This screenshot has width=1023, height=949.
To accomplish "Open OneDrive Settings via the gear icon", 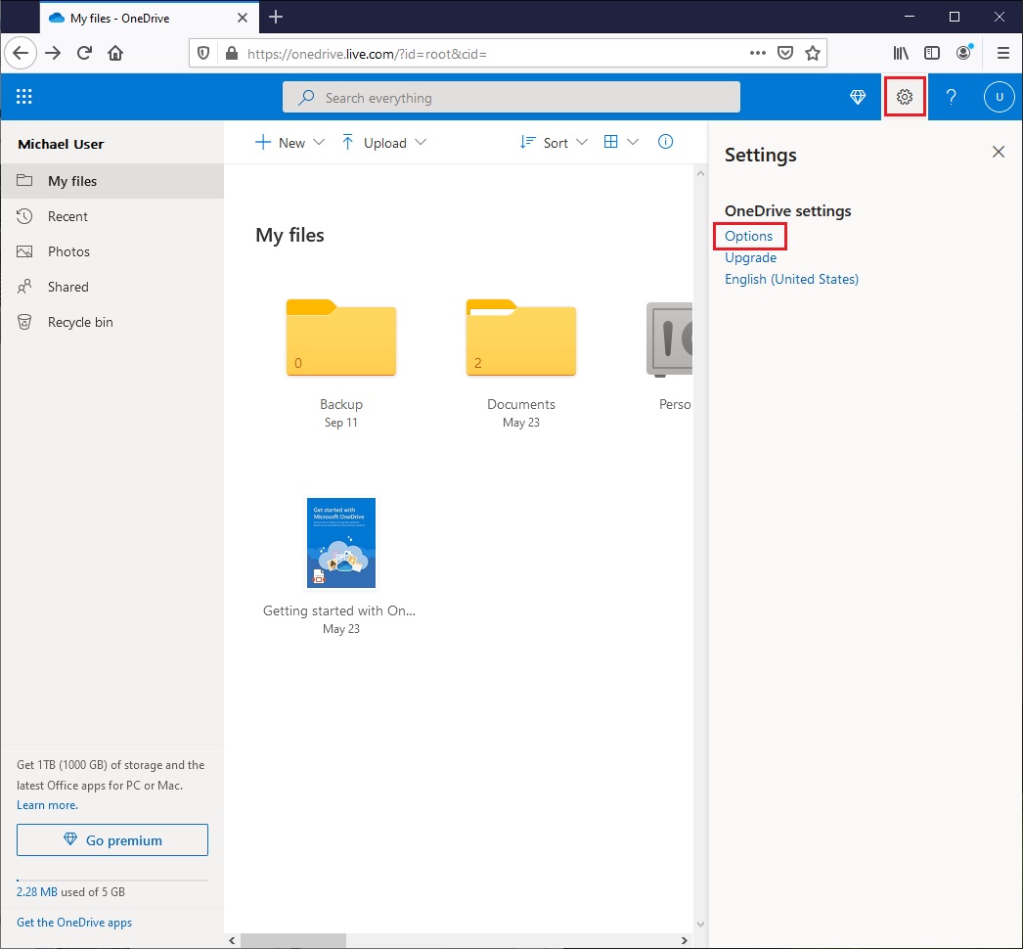I will click(904, 96).
